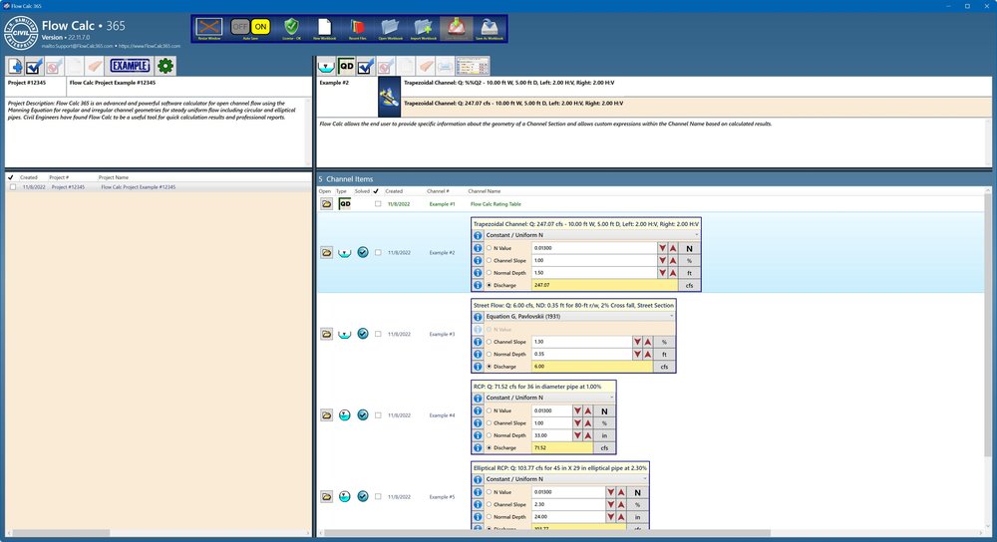997x542 pixels.
Task: Open the mailto Support@FlowCalc365.com link
Action: (x=78, y=46)
